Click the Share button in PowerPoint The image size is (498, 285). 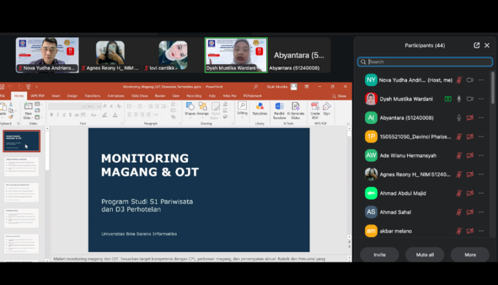click(x=339, y=96)
